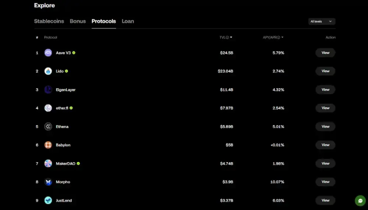Click the JustLend protocol logo
The height and width of the screenshot is (210, 368).
[48, 200]
